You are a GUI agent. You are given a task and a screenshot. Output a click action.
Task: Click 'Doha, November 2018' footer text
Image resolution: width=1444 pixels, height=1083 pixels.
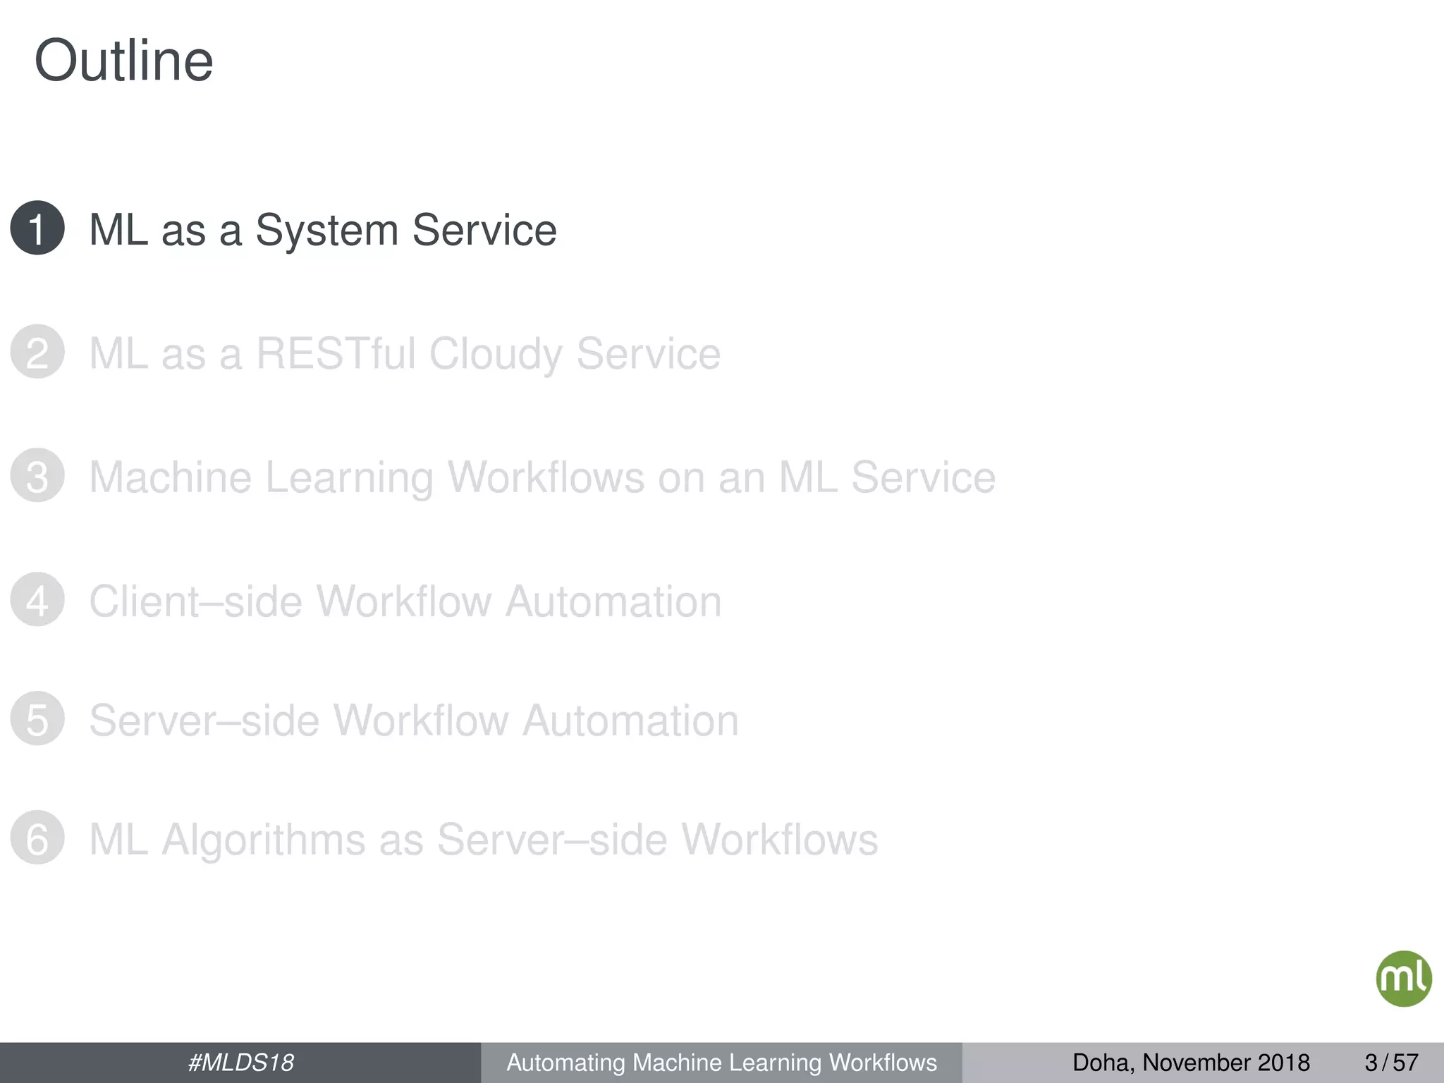[x=1191, y=1063]
